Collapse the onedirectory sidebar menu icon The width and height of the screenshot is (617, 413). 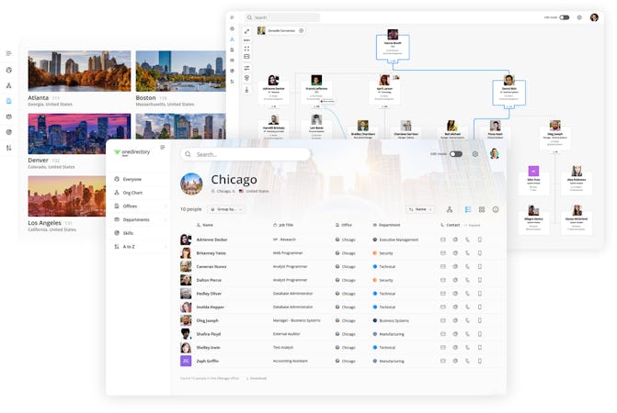(163, 147)
